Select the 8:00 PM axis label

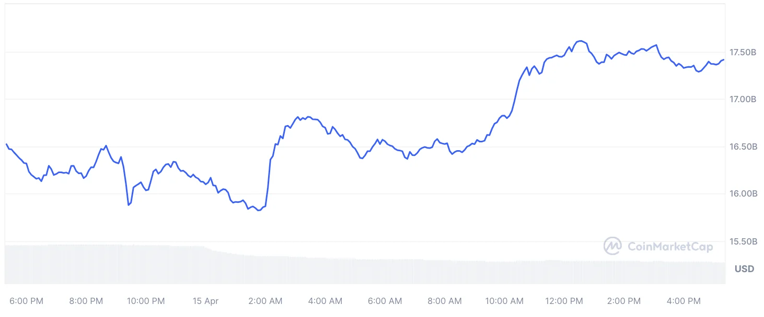86,301
